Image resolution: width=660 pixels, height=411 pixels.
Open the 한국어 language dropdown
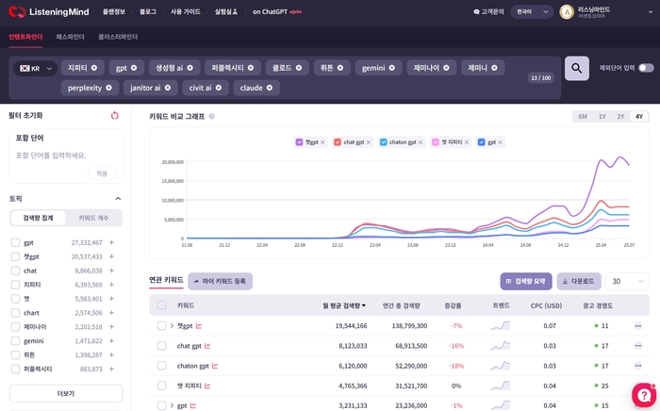532,11
